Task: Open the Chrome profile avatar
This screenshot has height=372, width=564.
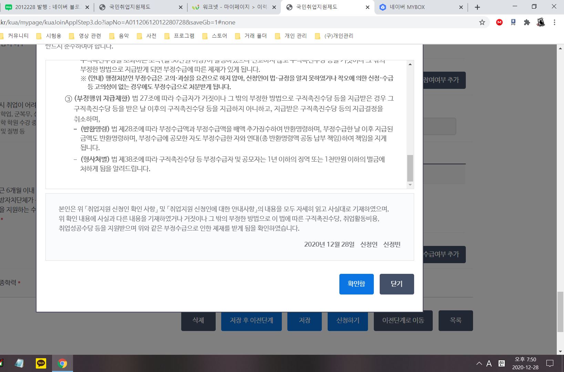Action: click(541, 22)
